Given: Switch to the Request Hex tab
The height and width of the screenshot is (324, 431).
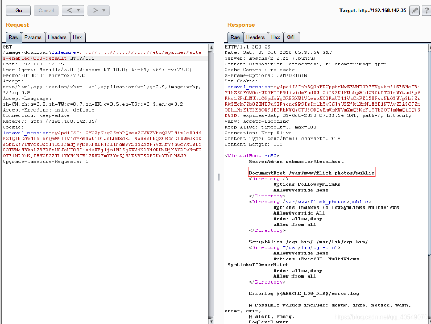Looking at the screenshot, I should [77, 37].
